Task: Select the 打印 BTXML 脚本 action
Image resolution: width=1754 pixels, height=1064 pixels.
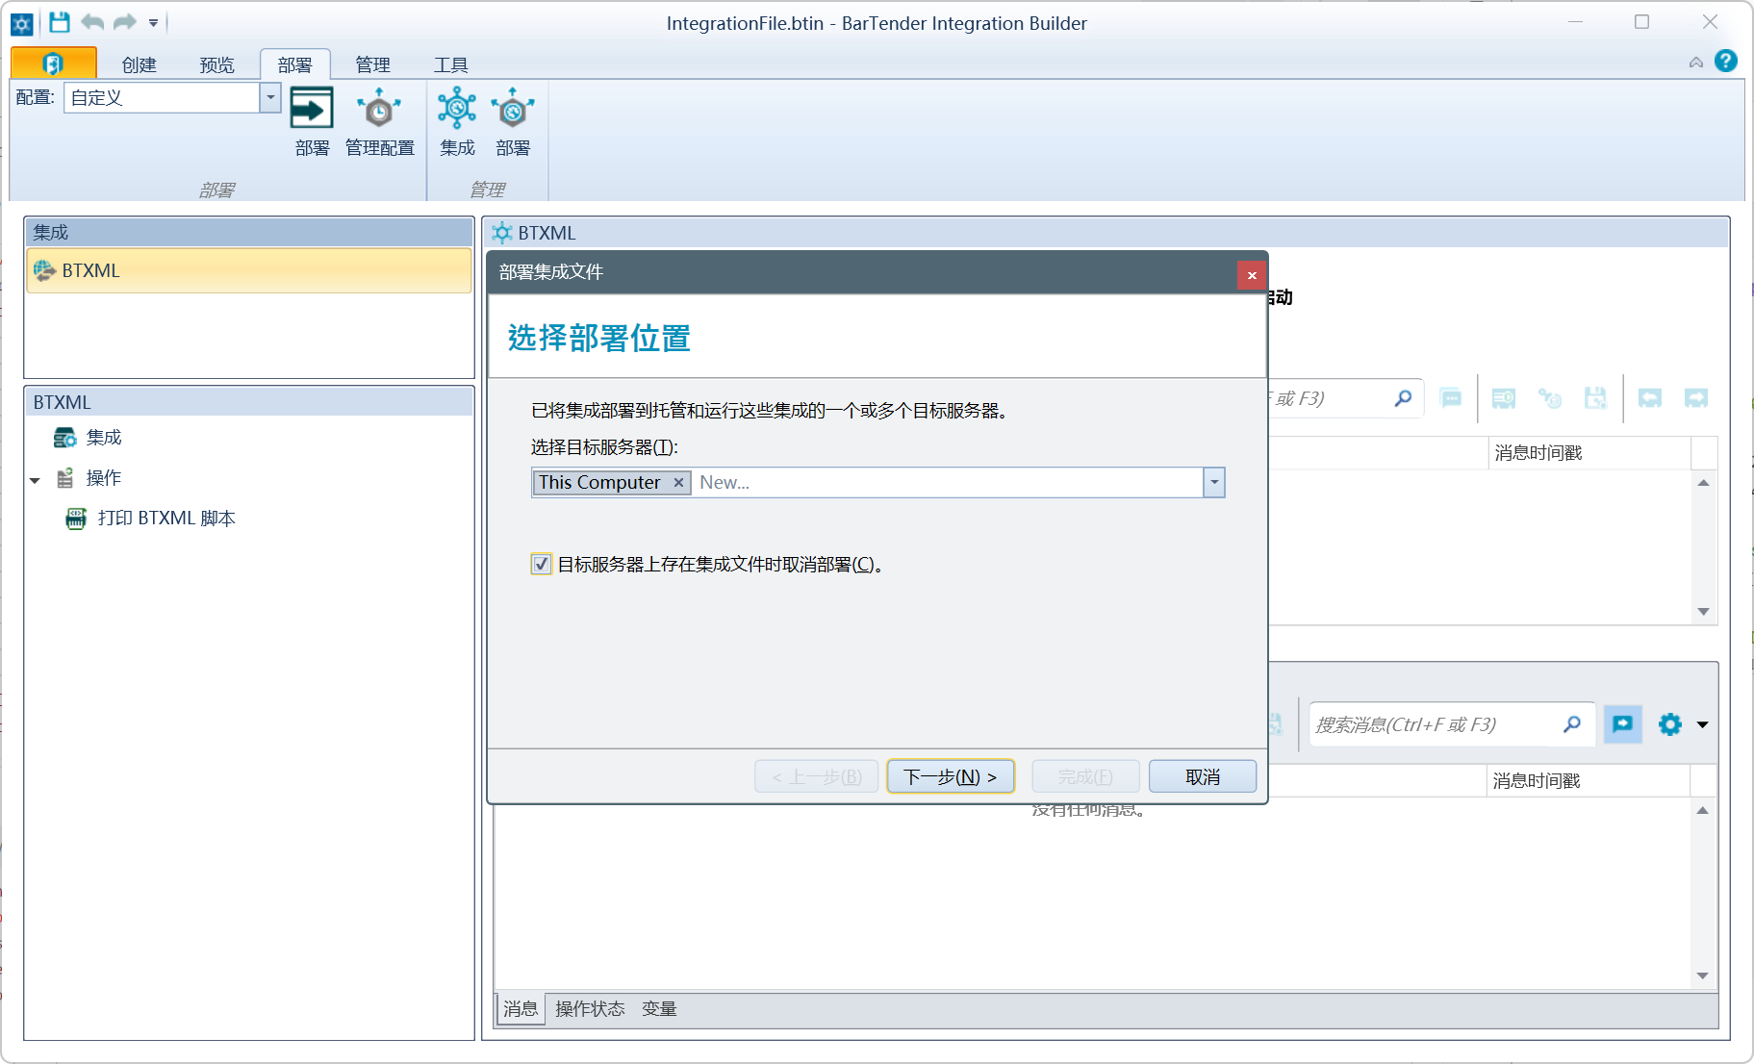Action: pos(166,519)
